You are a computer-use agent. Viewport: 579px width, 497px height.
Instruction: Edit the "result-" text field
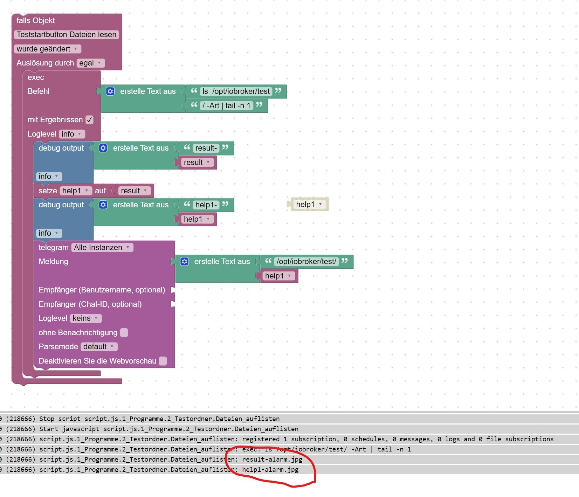pos(206,148)
